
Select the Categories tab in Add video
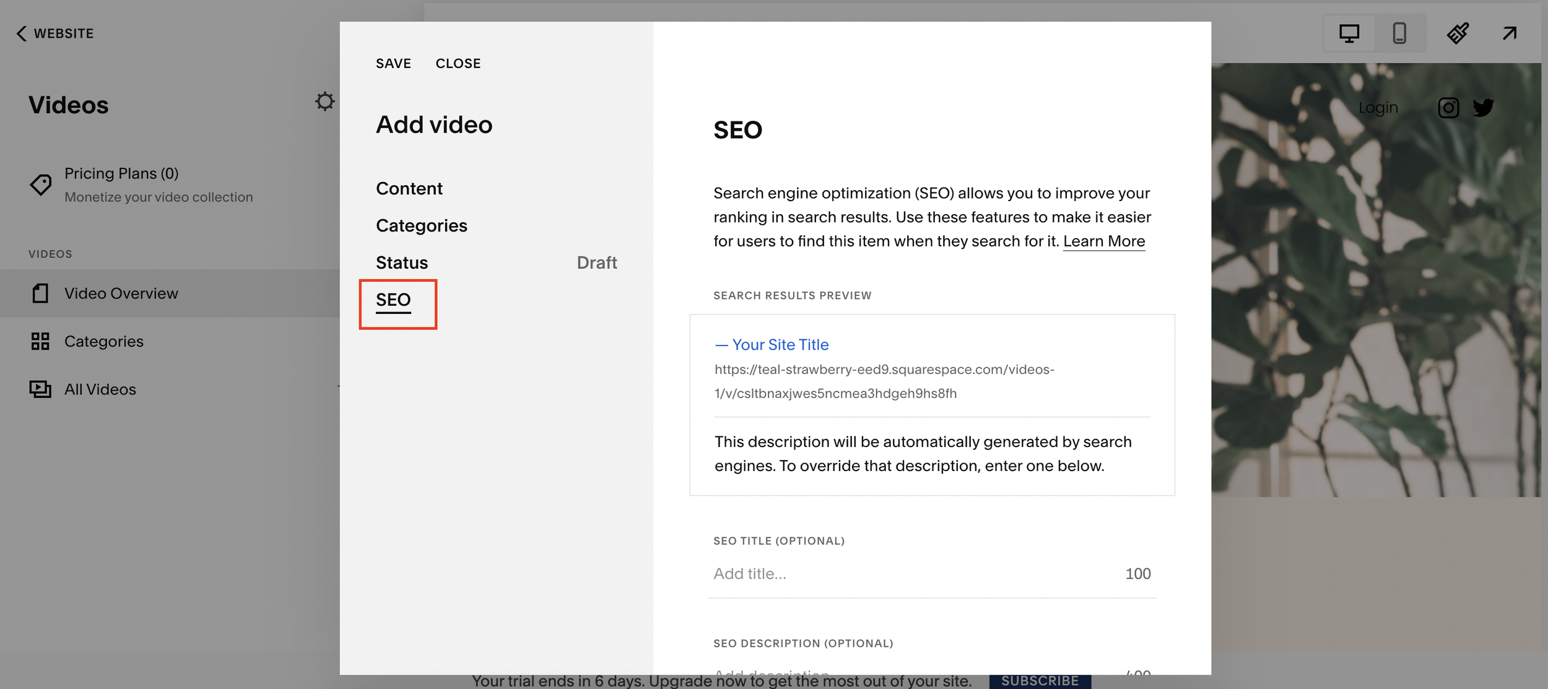[422, 226]
